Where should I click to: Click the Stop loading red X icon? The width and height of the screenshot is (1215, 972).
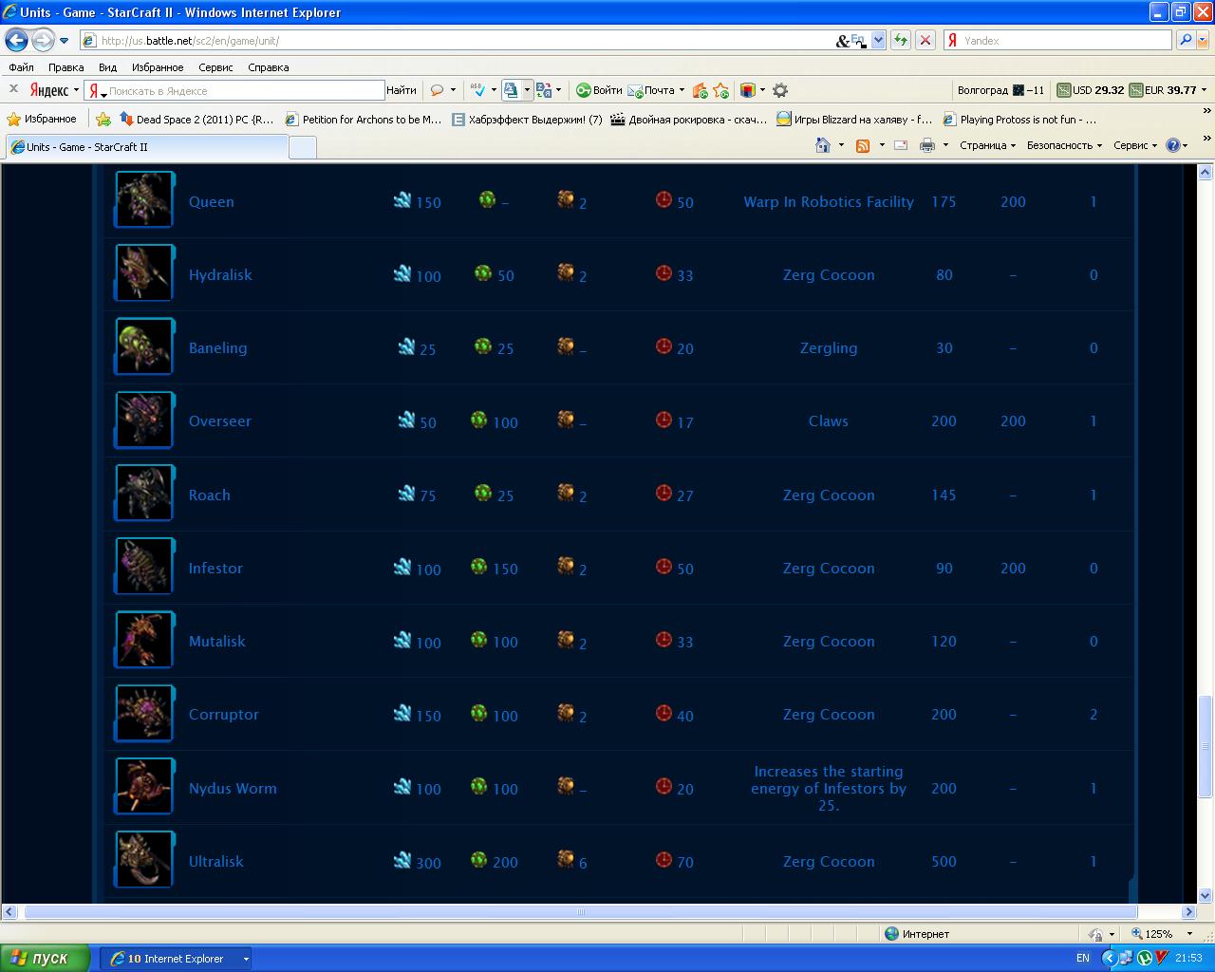(x=925, y=40)
